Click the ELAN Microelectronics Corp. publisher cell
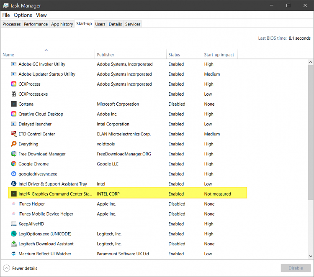The height and width of the screenshot is (277, 314). [124, 134]
